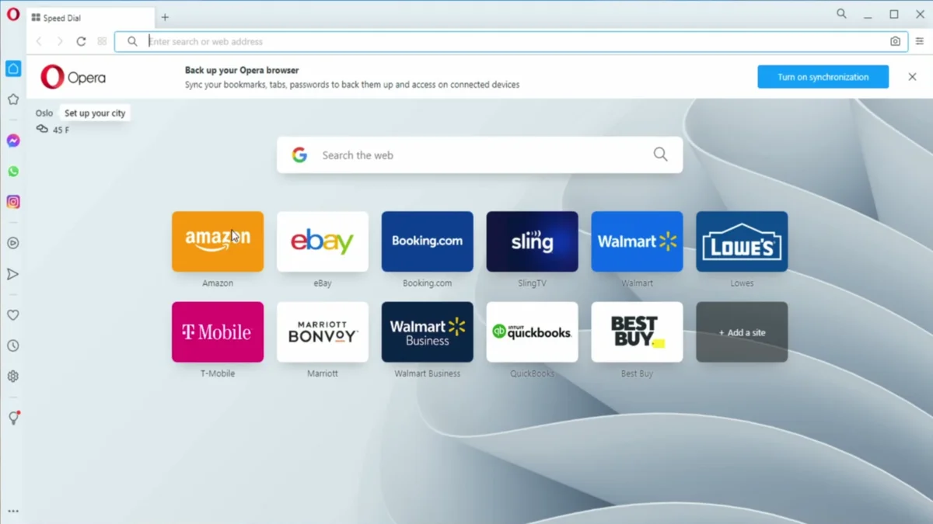Select the Speed Dial tab
Image resolution: width=933 pixels, height=524 pixels.
90,18
